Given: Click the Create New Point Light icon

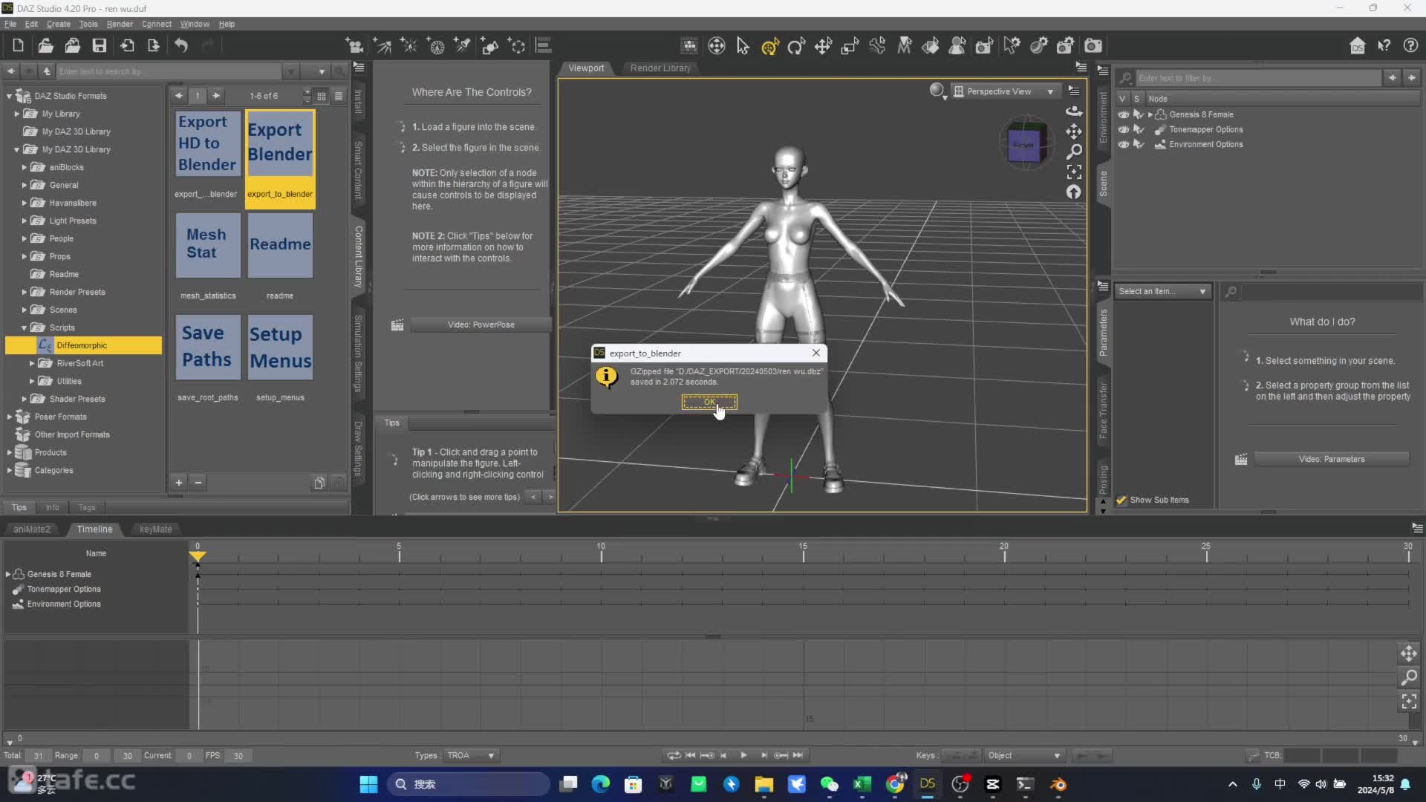Looking at the screenshot, I should coord(409,46).
